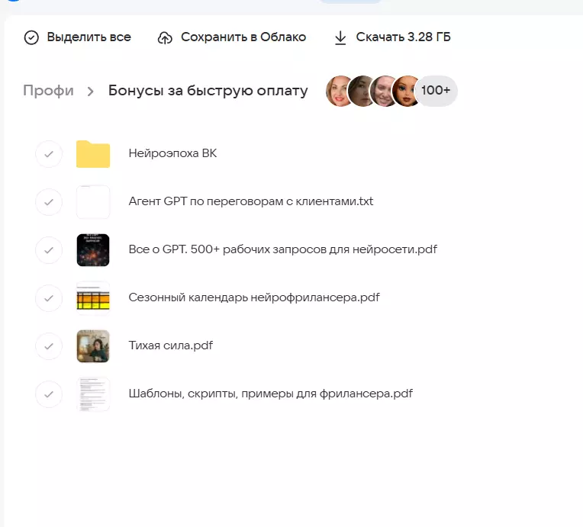
Task: Click the blank text file icon
Action: (x=93, y=202)
